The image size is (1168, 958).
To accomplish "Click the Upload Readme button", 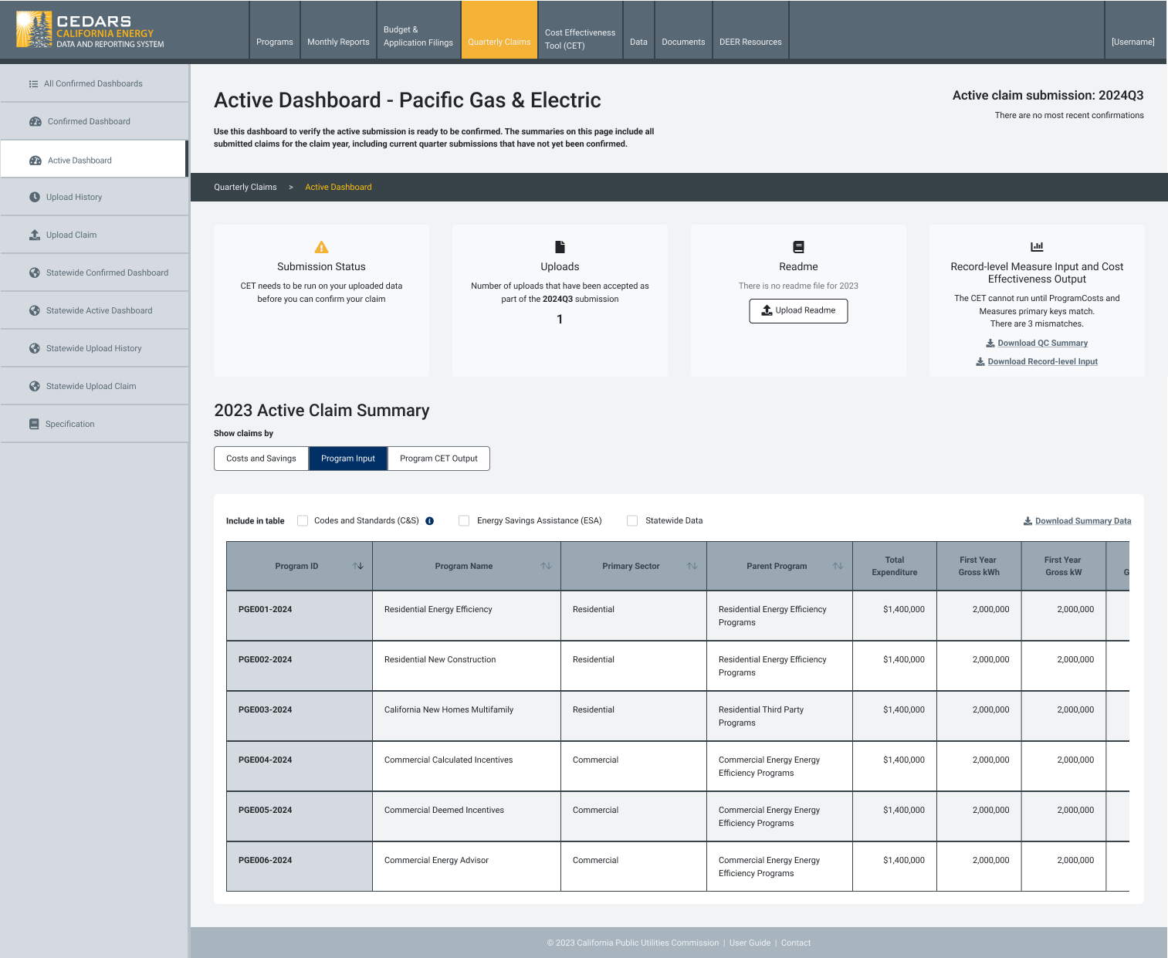I will click(798, 310).
